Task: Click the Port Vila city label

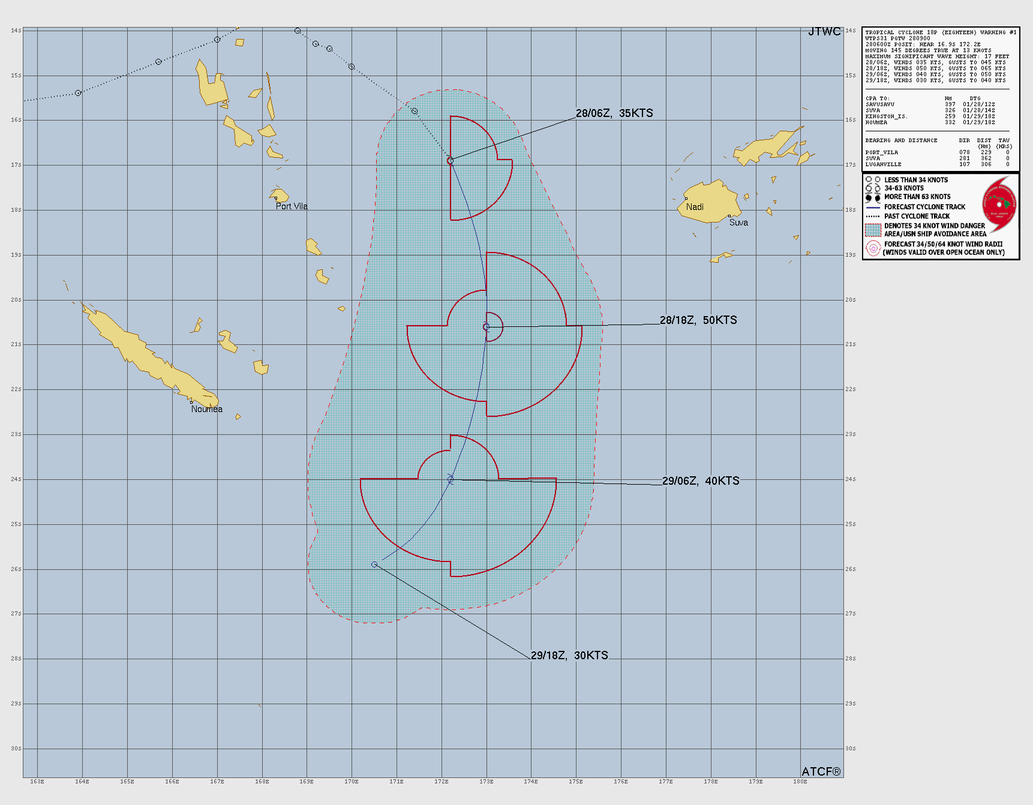Action: coord(292,206)
